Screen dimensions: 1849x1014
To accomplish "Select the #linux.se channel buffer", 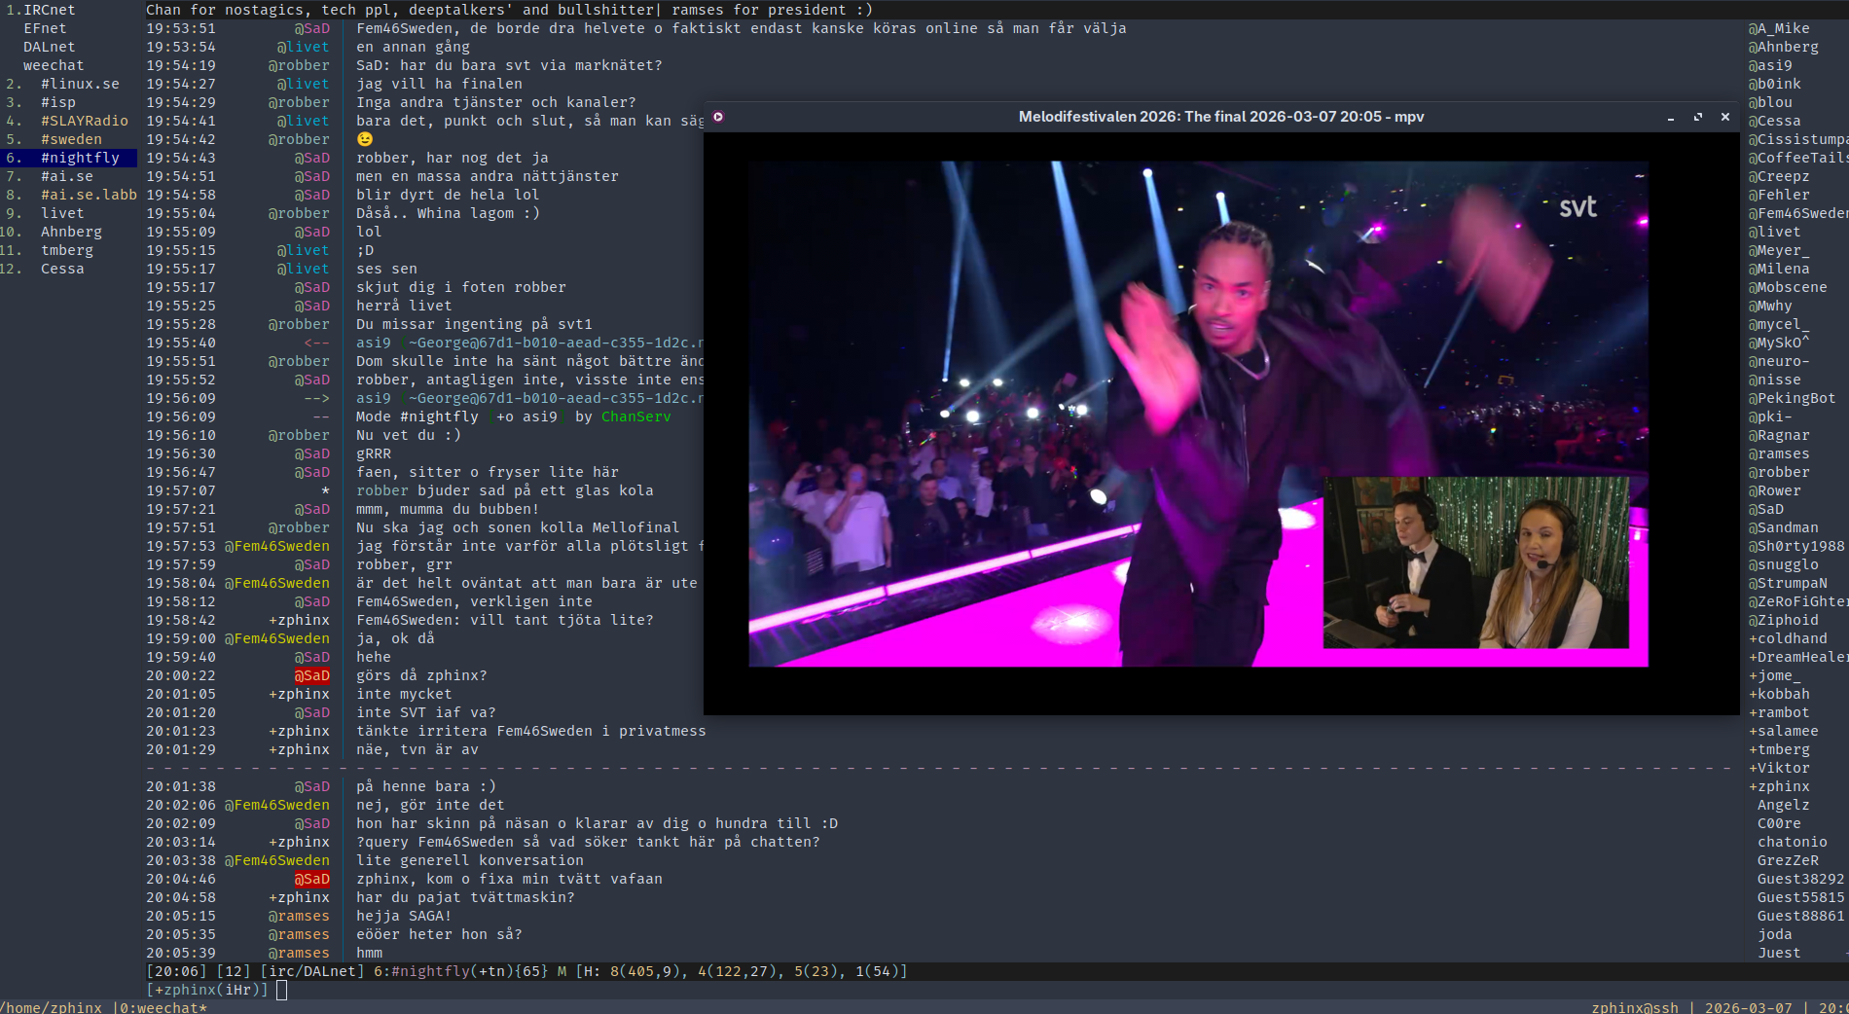I will click(x=80, y=84).
